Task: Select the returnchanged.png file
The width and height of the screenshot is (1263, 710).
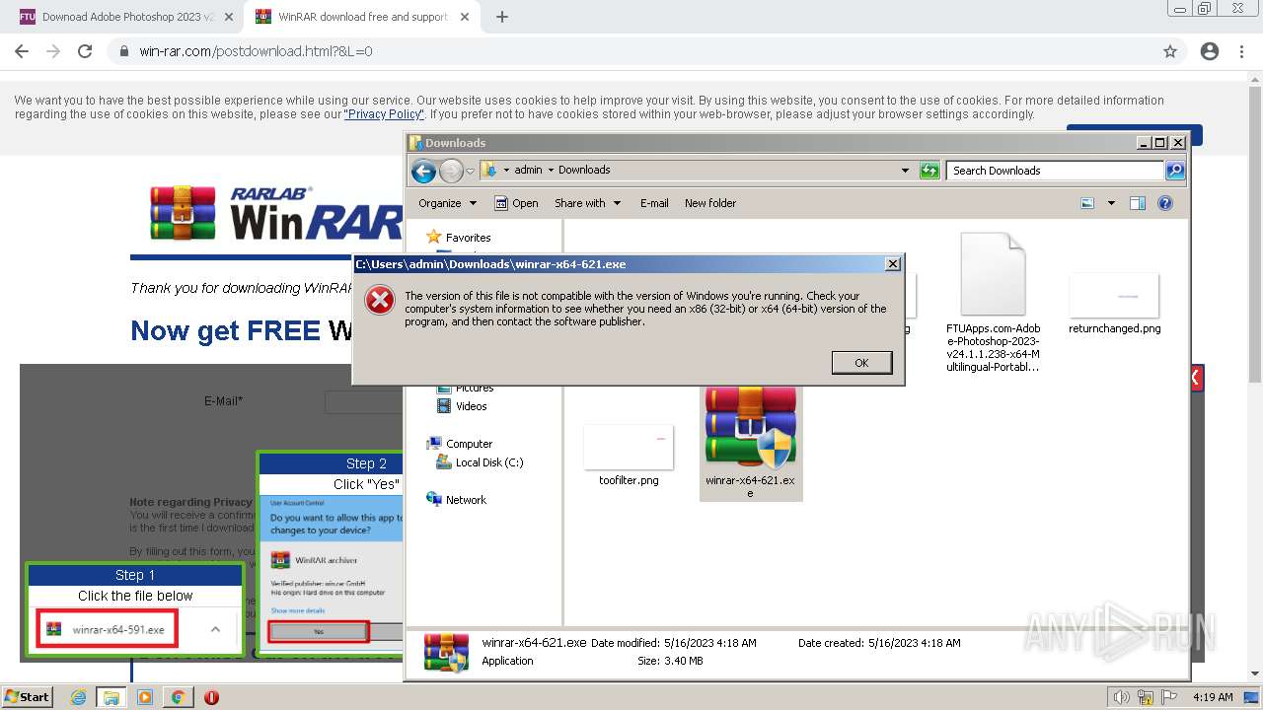Action: click(x=1114, y=304)
